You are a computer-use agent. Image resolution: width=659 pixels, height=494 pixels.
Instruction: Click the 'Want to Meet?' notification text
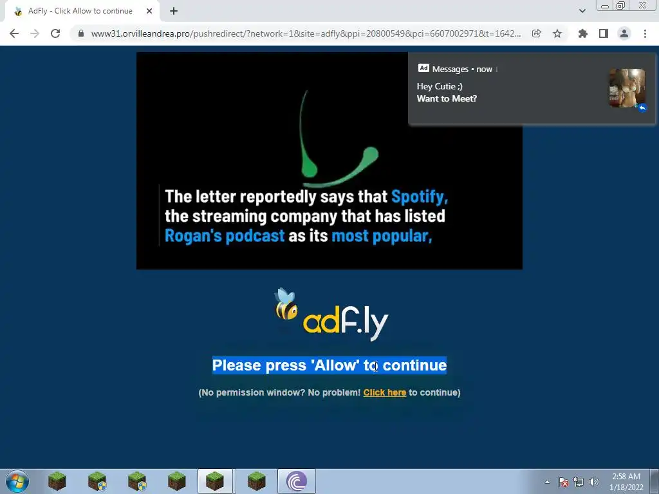447,98
